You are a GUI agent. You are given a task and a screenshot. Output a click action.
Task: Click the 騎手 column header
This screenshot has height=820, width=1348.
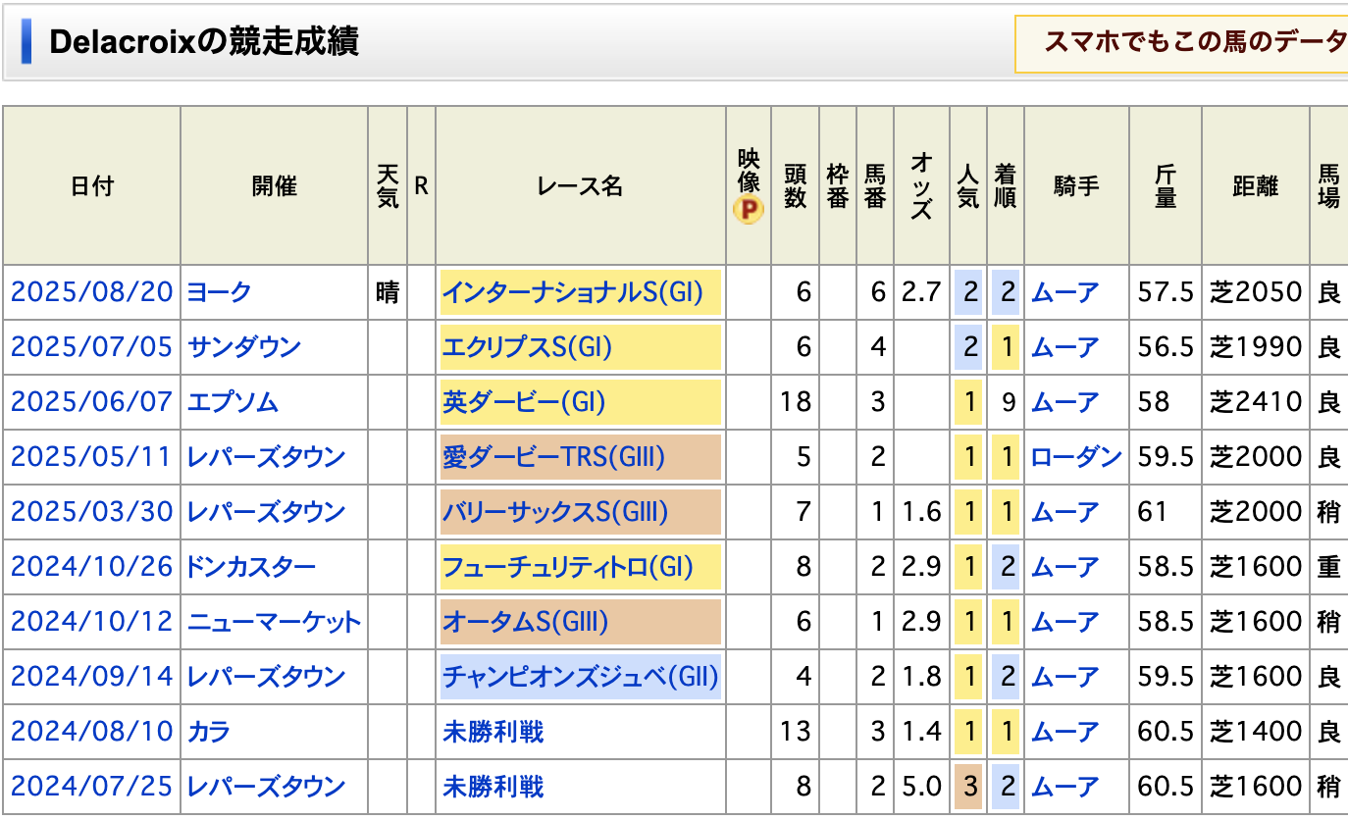(1077, 186)
